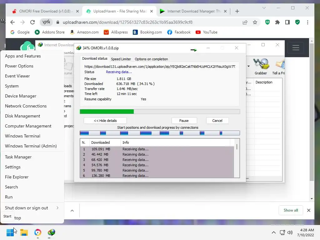Screen dimensions: 320x240
Task: Open Task Manager from menu
Action: [x=18, y=157]
